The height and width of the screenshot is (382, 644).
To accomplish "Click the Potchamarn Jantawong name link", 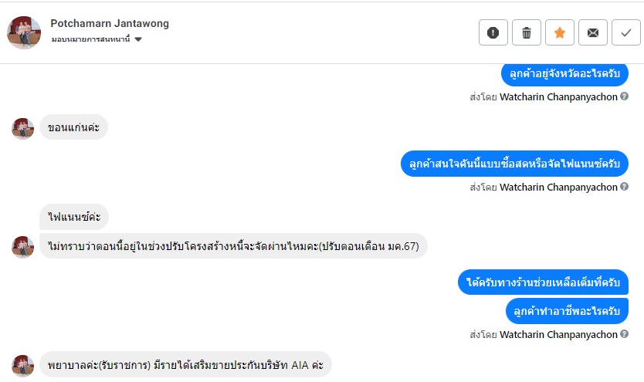I will tap(110, 23).
